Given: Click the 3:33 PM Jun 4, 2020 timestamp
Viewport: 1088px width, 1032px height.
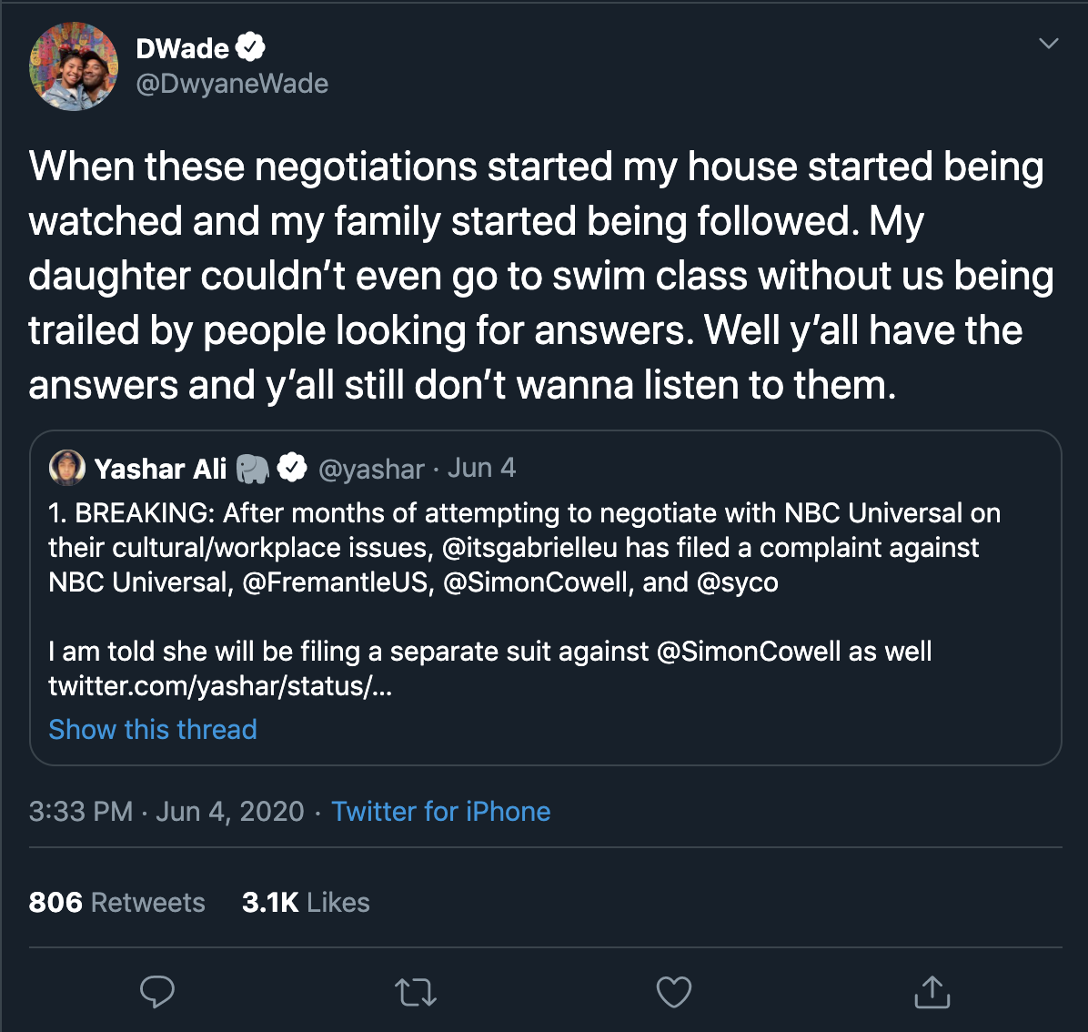Looking at the screenshot, I should [166, 812].
